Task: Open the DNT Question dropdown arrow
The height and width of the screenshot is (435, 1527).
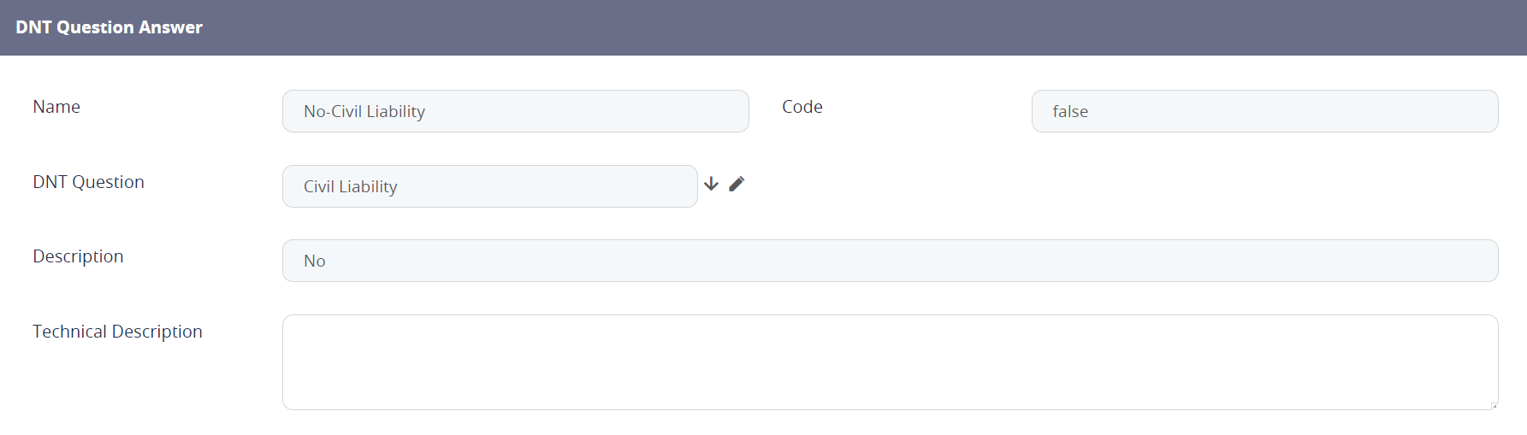Action: (x=711, y=184)
